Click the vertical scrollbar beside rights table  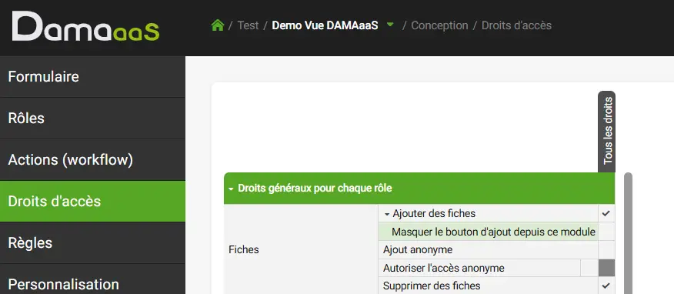click(628, 233)
